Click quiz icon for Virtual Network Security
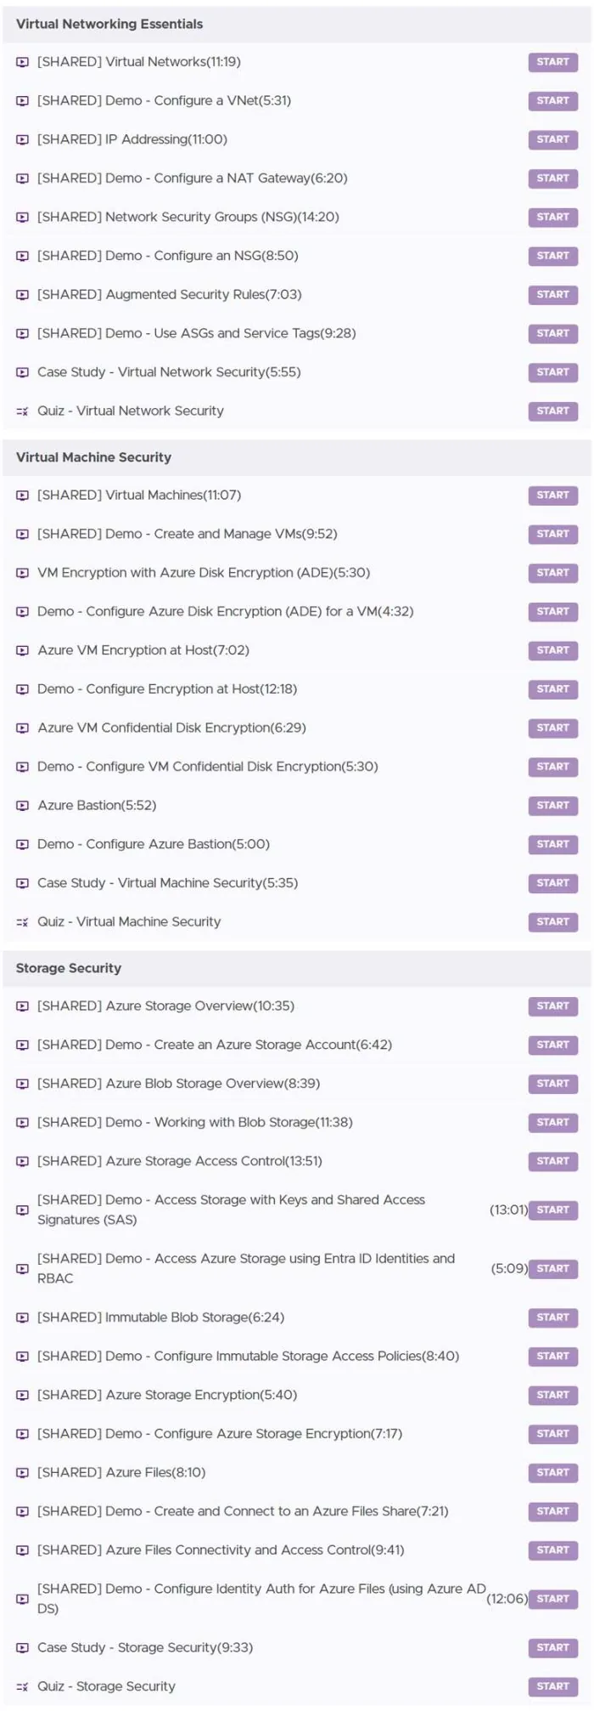The image size is (594, 1711). 23,411
